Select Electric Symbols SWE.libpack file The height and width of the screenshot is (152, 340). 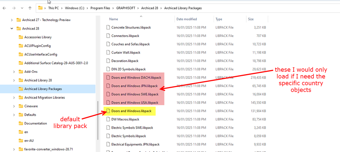132,128
